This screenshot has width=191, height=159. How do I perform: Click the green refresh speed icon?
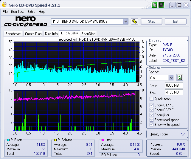click(x=179, y=78)
